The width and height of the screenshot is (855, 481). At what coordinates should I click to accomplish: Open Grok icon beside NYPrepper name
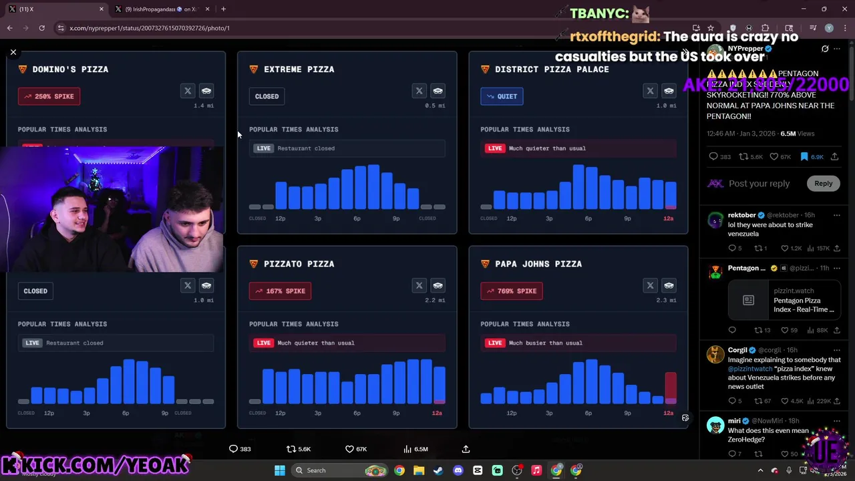pyautogui.click(x=825, y=49)
